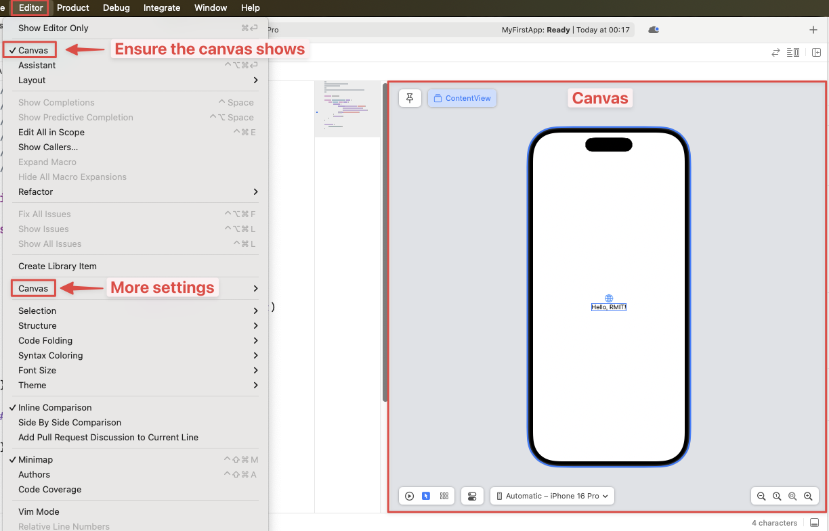
Task: Open Device Settings in the canvas toolbar
Action: click(472, 496)
